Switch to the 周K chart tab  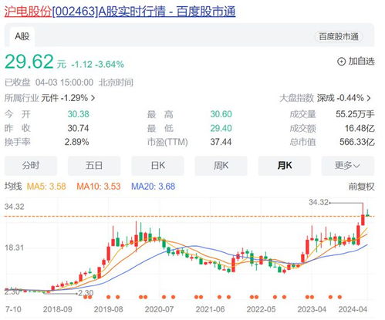click(x=221, y=166)
